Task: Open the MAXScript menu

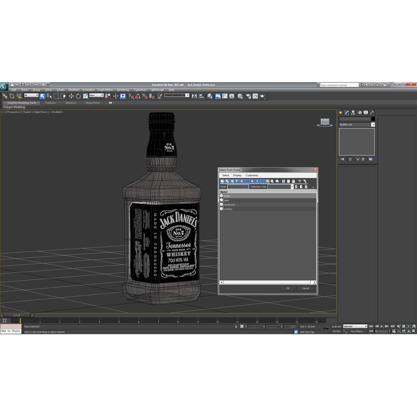Action: [x=158, y=90]
